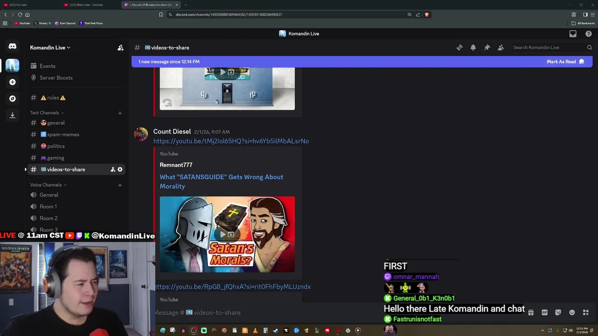Click the Brave Shields lion icon
Image resolution: width=598 pixels, height=336 pixels.
427,14
